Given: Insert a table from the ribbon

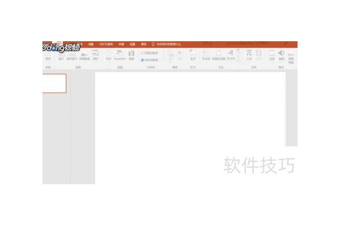Looking at the screenshot, I should [48, 56].
